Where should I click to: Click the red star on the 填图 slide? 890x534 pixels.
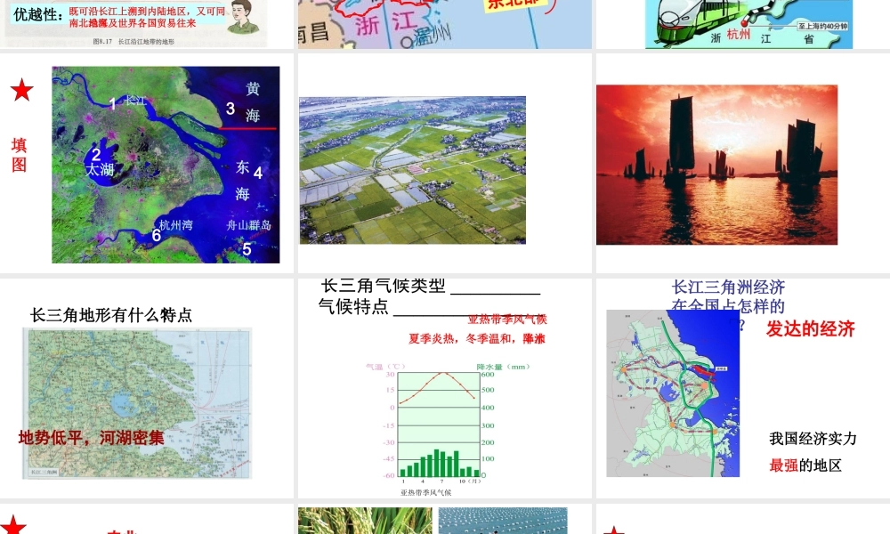(22, 90)
